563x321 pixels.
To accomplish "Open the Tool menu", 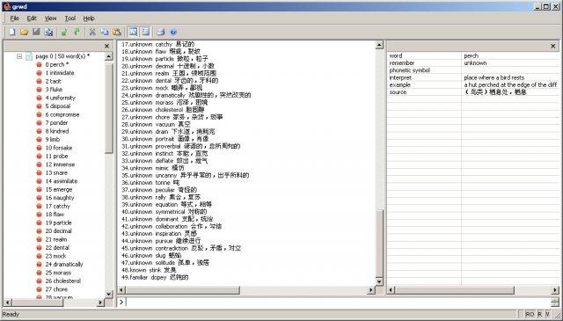I will click(70, 18).
